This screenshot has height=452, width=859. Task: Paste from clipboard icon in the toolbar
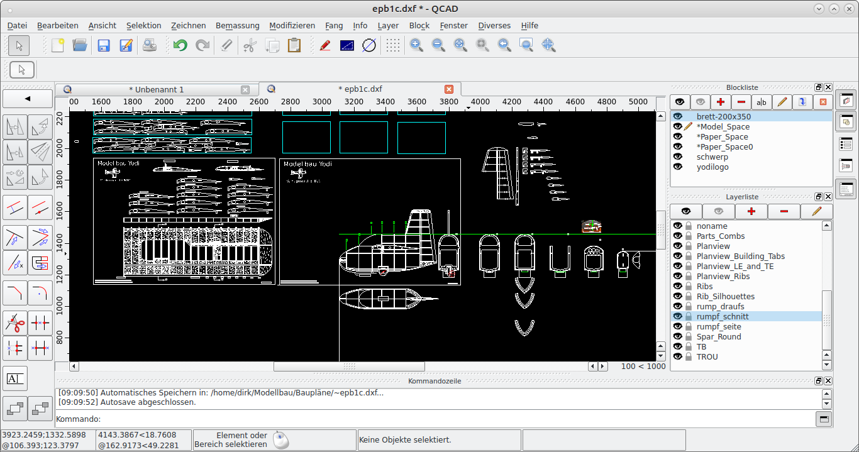pyautogui.click(x=294, y=45)
